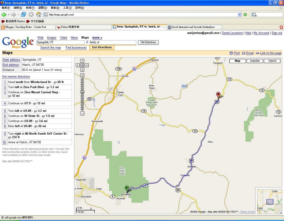Switch to Satellite view
The width and height of the screenshot is (284, 221).
255,61
